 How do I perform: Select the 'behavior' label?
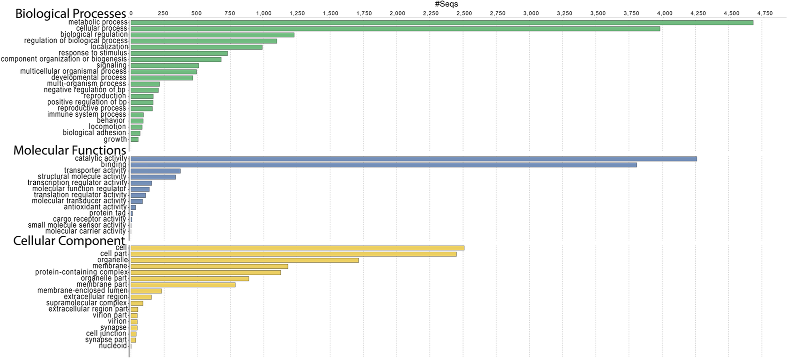[111, 120]
